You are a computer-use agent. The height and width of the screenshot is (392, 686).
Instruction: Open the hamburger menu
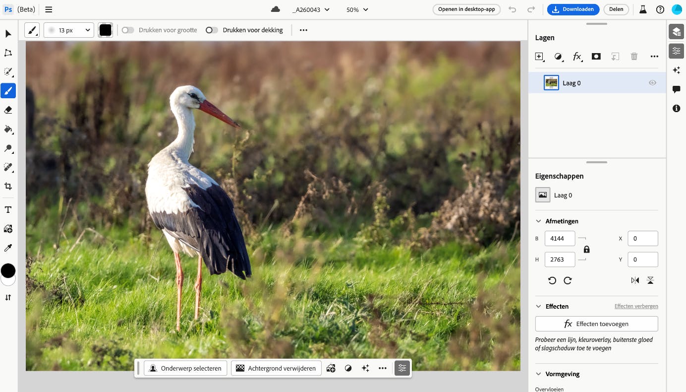pos(48,9)
